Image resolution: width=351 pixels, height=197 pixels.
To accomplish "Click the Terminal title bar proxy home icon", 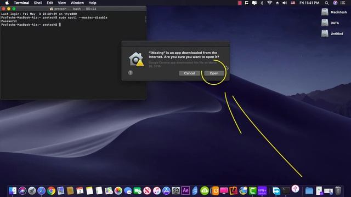I will (51, 9).
